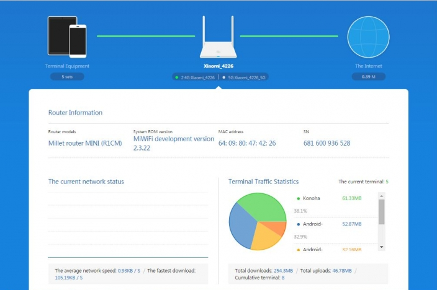This screenshot has width=437, height=290.
Task: Select Total downloads 254.3MB value
Action: point(283,271)
